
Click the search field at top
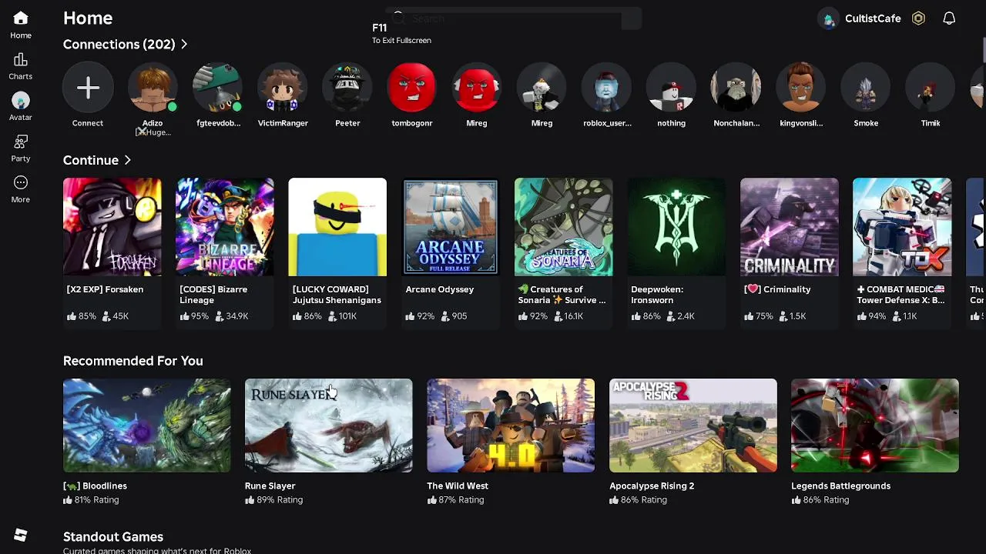pos(514,18)
